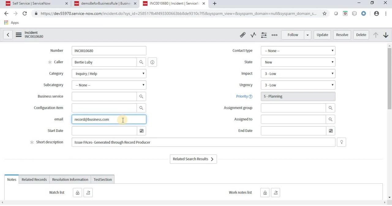The image size is (392, 206).
Task: Click the Configuration item input field
Action: 104,108
